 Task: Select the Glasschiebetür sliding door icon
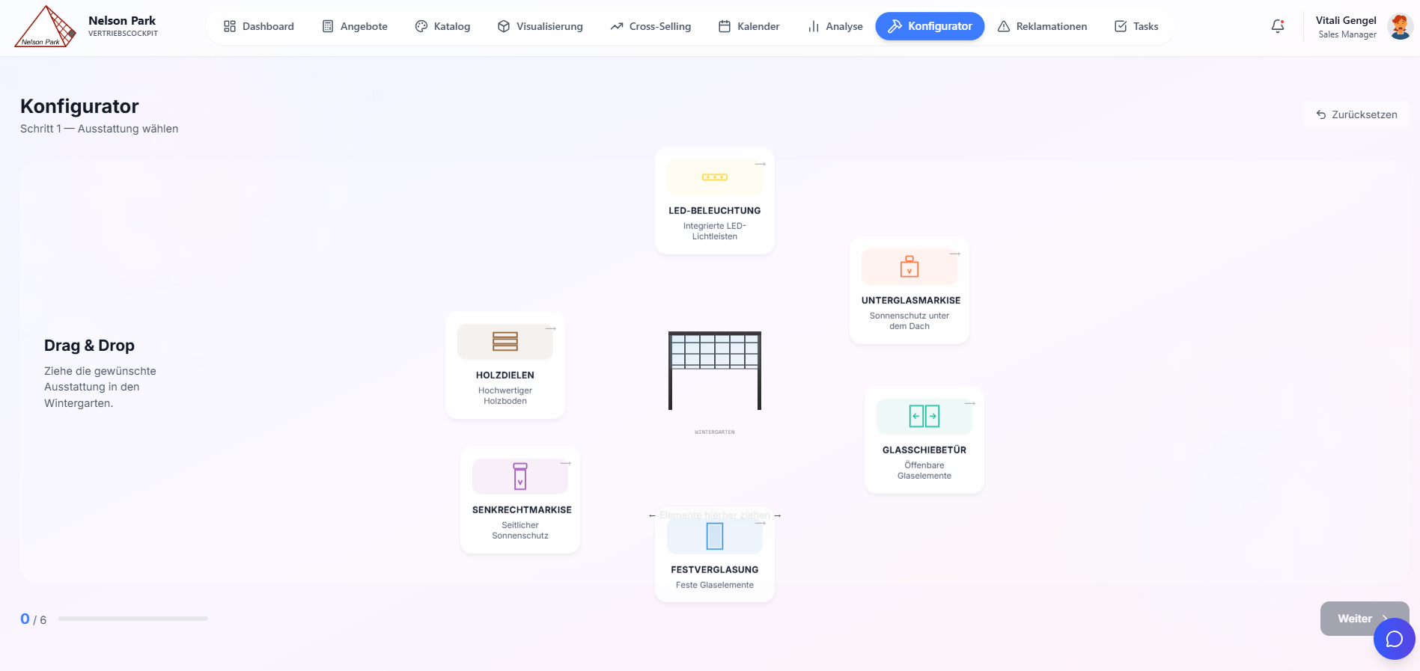pyautogui.click(x=924, y=416)
